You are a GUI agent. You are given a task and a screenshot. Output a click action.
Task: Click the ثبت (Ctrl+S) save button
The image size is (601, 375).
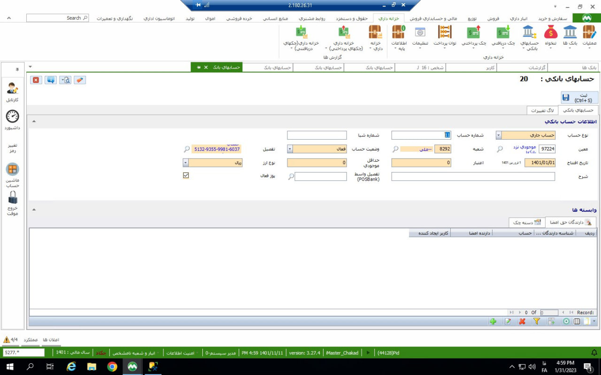[579, 97]
